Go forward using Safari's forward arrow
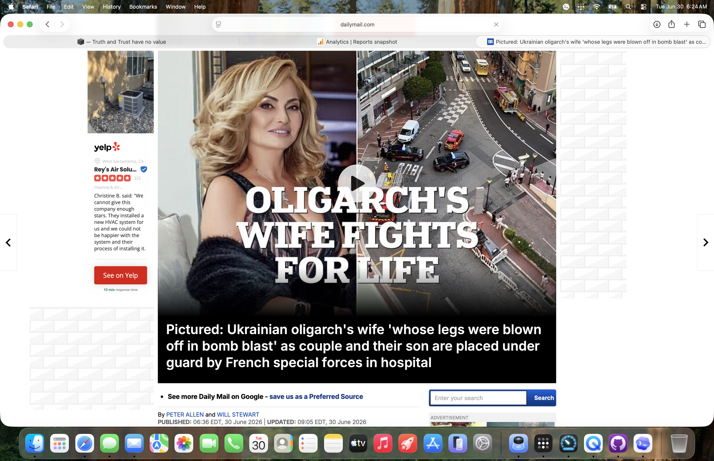This screenshot has height=461, width=714. [x=62, y=24]
